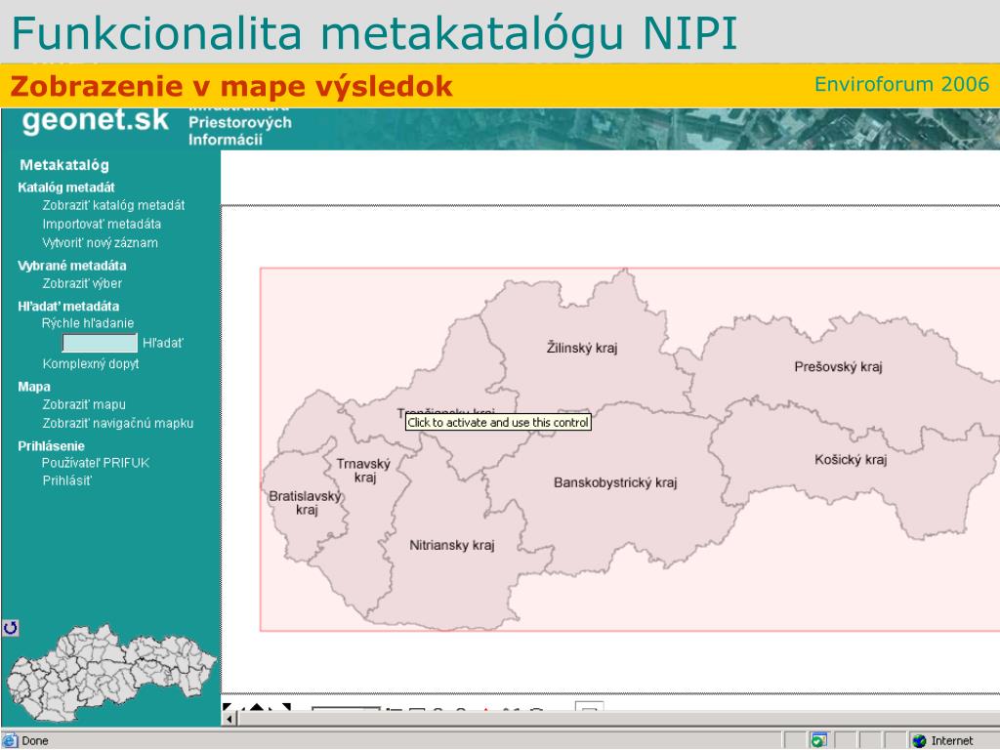Open Komplexný dopyt query link
1000x750 pixels.
tap(91, 364)
